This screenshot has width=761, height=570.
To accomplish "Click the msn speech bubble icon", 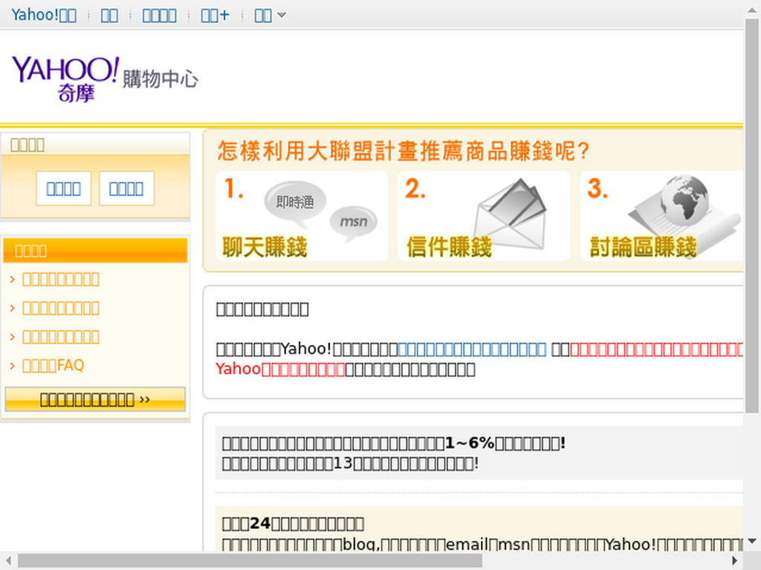I will [x=353, y=223].
